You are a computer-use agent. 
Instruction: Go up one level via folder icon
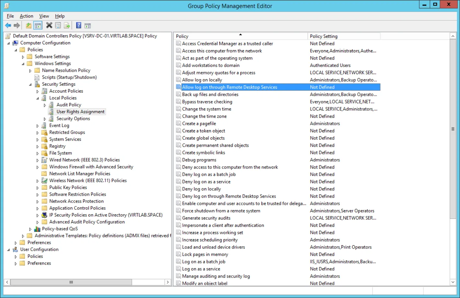point(29,26)
